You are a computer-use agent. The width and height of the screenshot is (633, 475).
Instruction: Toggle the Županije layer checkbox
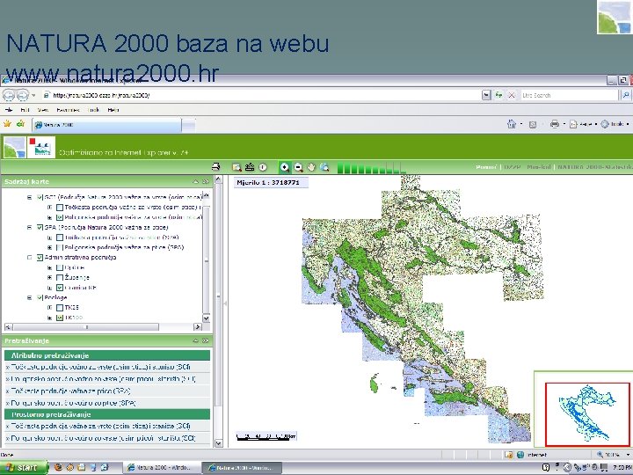[x=60, y=277]
